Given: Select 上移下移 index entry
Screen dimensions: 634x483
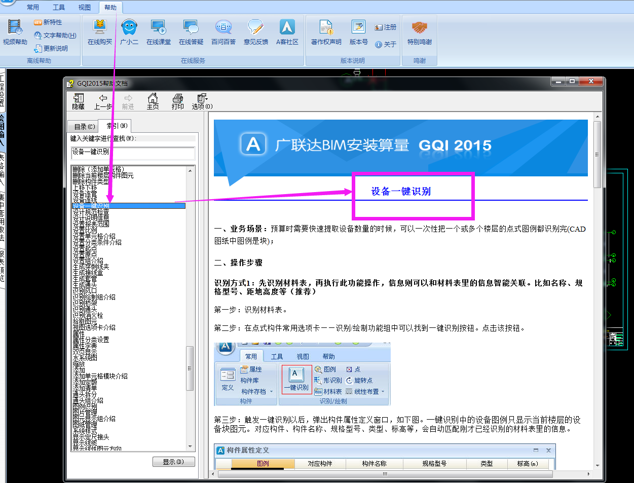Looking at the screenshot, I should pyautogui.click(x=85, y=188).
